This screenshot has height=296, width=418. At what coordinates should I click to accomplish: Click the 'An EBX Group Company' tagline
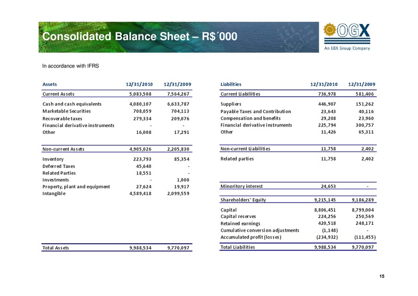[347, 48]
